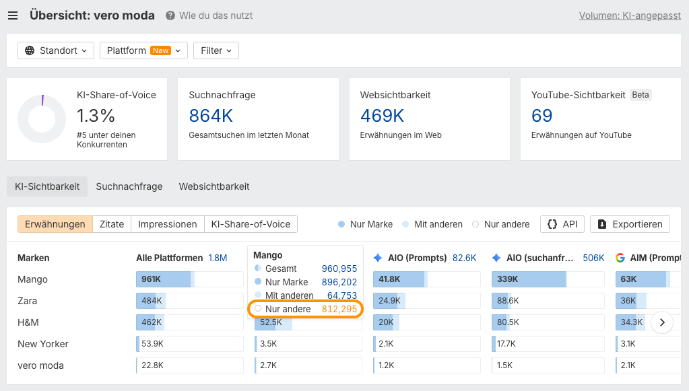Image resolution: width=689 pixels, height=391 pixels.
Task: Click the 506K AIO suchanfragen total
Action: tap(593, 258)
